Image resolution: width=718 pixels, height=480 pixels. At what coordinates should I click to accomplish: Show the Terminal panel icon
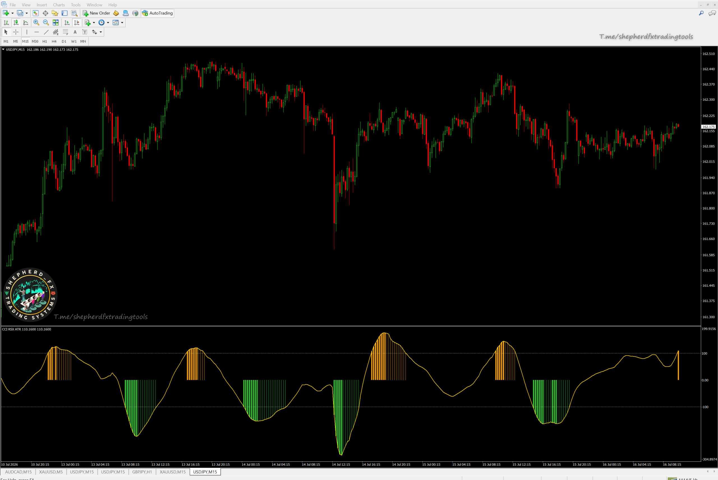(x=65, y=13)
